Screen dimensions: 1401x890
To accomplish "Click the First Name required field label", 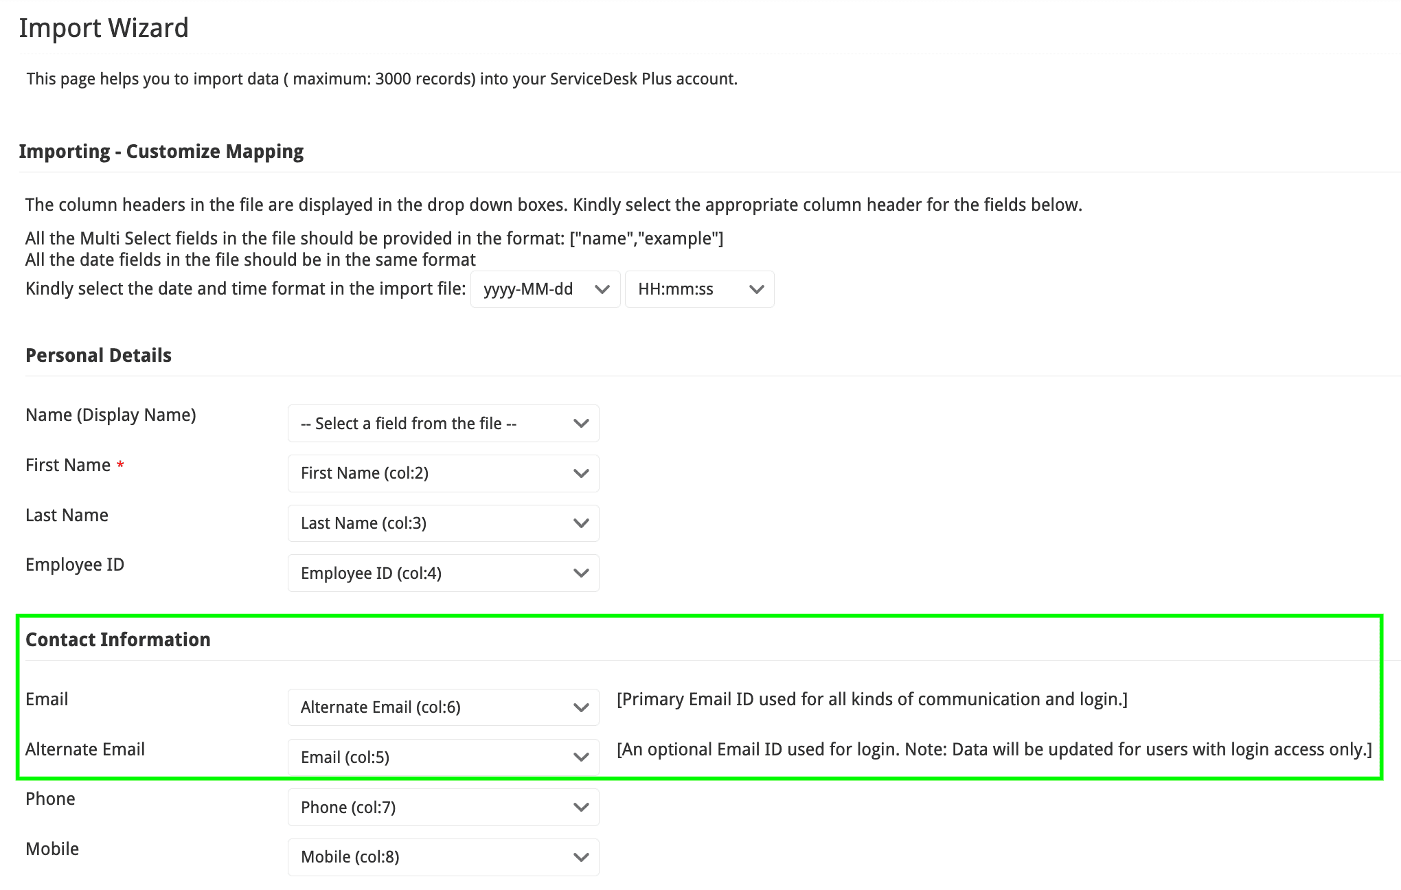I will point(68,465).
